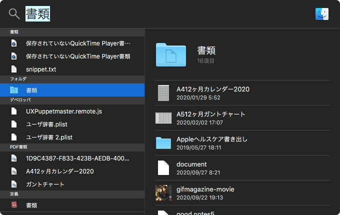Select the 1D9C4387-F833-423B-AEDB-400… PDF result
This screenshot has height=215, width=340.
pos(77,158)
